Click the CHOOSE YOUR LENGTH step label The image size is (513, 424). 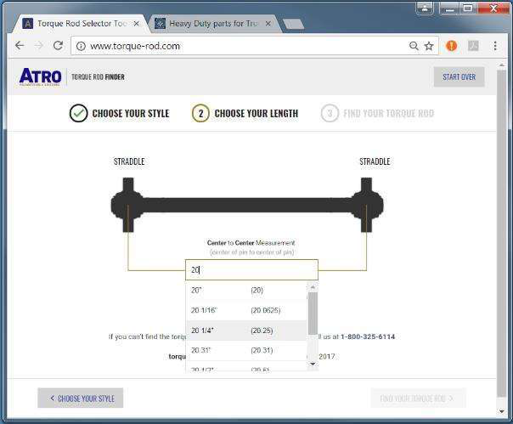[x=256, y=113]
